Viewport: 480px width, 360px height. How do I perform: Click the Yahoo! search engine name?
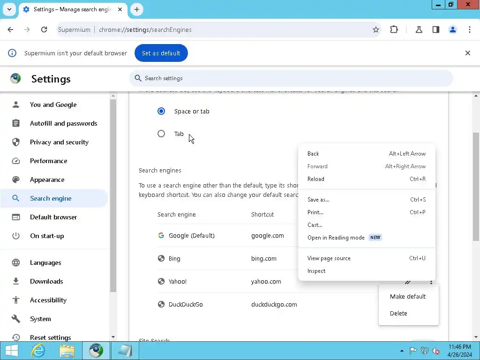(x=178, y=281)
